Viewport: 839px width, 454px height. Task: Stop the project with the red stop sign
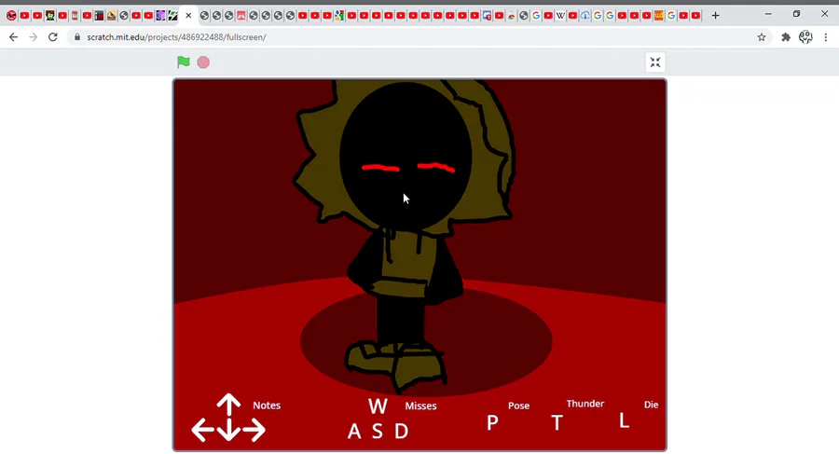[x=203, y=62]
